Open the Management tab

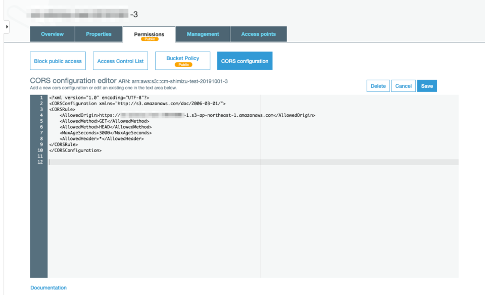tap(202, 34)
